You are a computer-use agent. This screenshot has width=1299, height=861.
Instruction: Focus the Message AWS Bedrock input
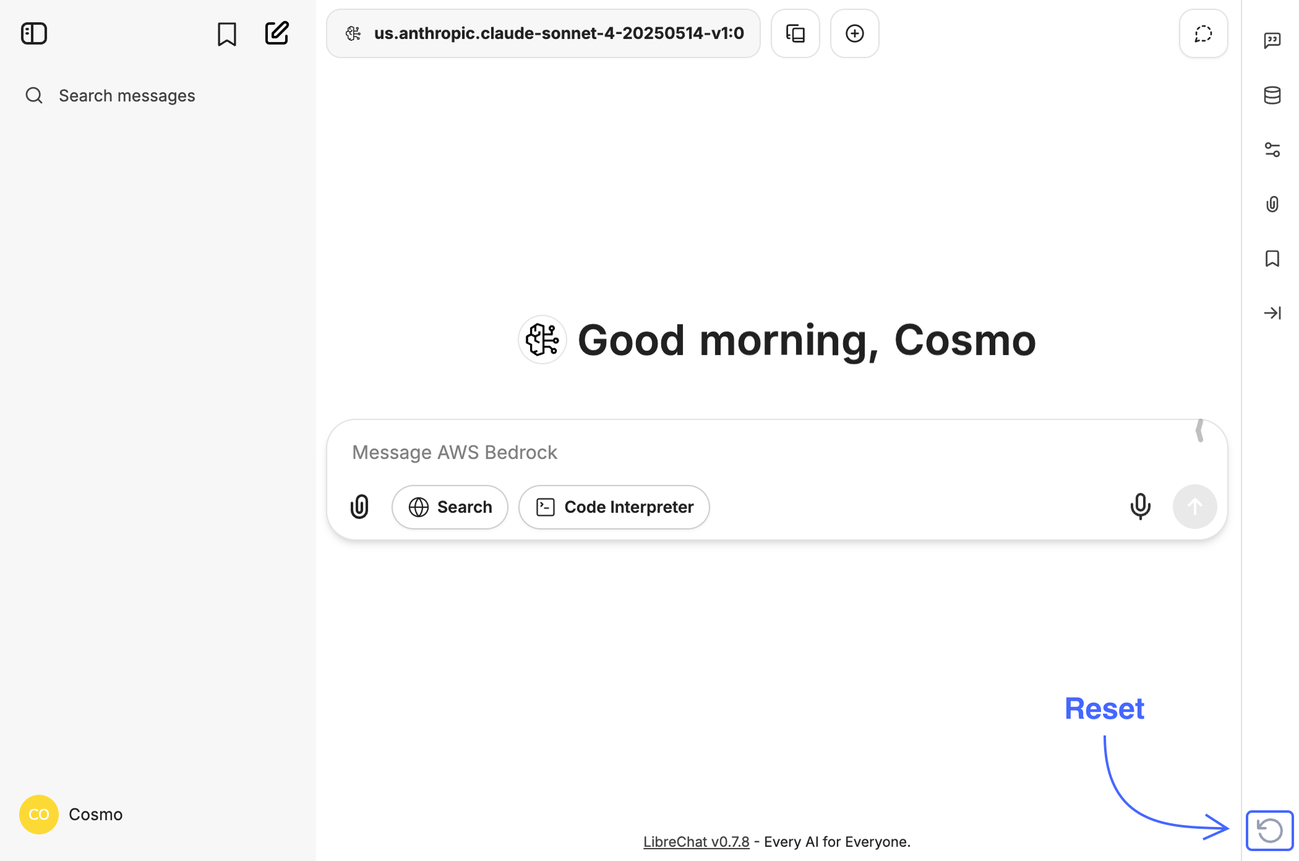coord(742,452)
